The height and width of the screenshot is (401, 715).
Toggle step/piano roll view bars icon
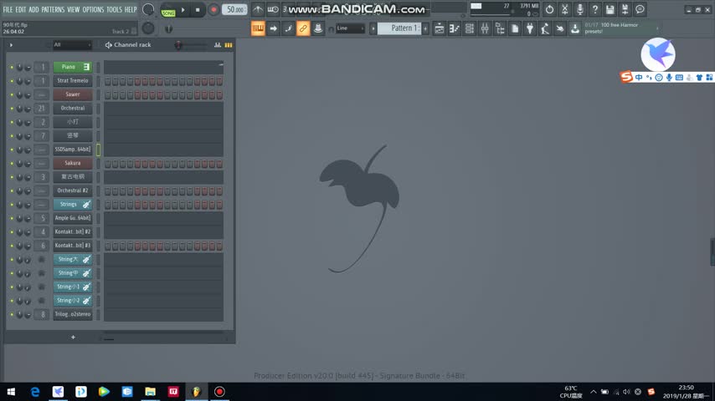[x=229, y=44]
